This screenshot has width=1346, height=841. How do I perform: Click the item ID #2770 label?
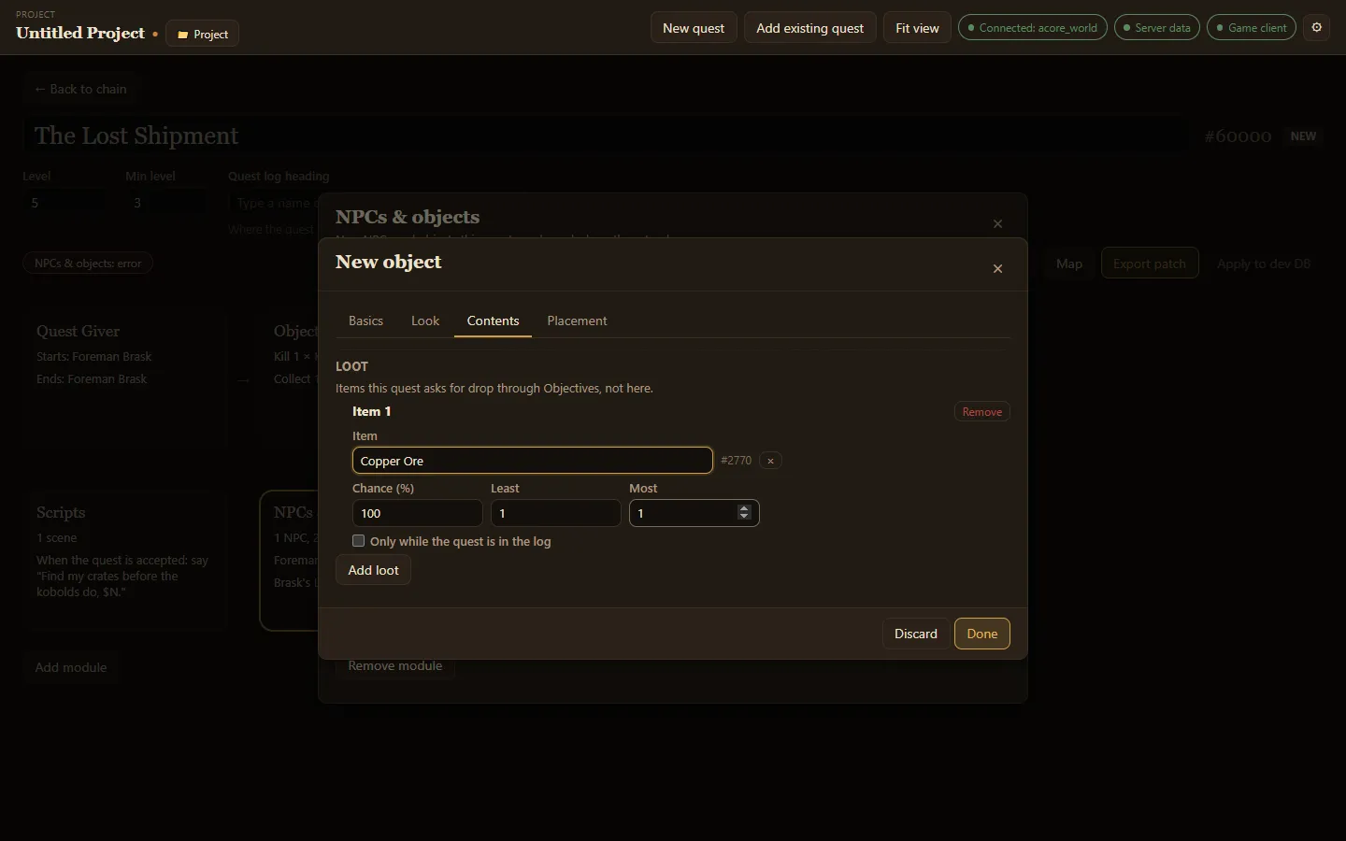pyautogui.click(x=736, y=461)
